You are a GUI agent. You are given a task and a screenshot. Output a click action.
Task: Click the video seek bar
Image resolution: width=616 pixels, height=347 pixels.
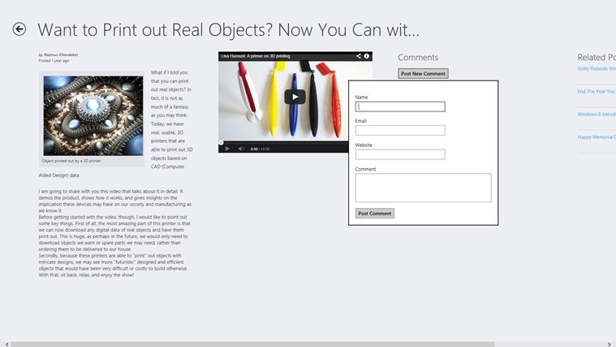[284, 142]
